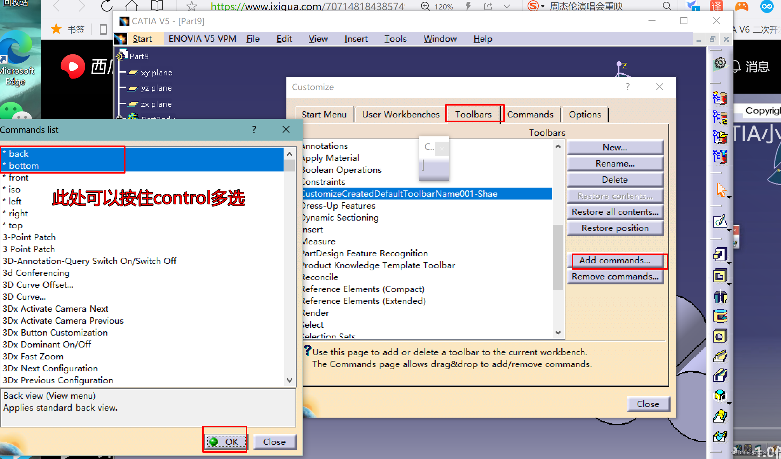Click the Shaft tool icon
781x459 pixels.
[x=720, y=297]
